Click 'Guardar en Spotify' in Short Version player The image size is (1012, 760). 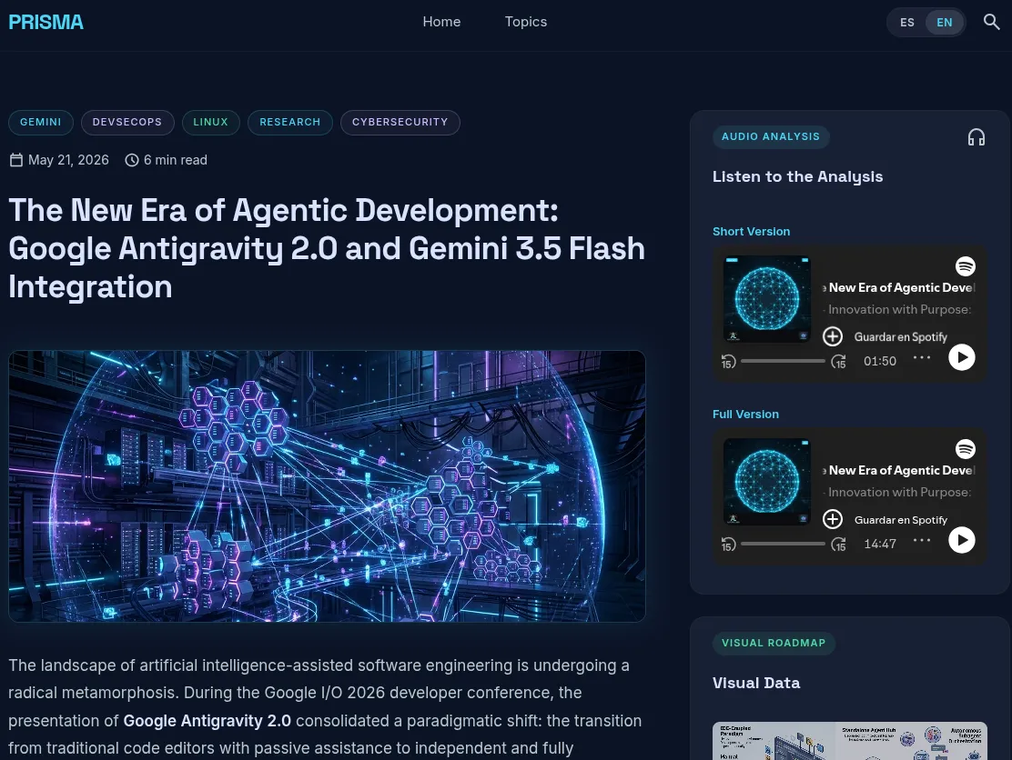(x=900, y=337)
